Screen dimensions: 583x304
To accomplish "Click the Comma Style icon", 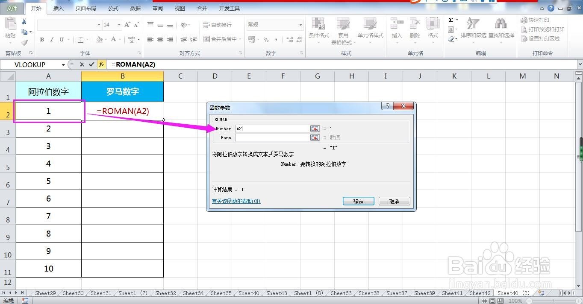I will point(276,39).
